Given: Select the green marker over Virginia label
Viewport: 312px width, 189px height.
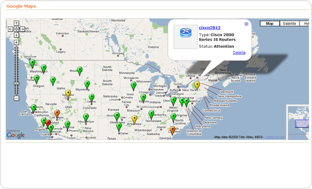Looking at the screenshot, I should (173, 117).
